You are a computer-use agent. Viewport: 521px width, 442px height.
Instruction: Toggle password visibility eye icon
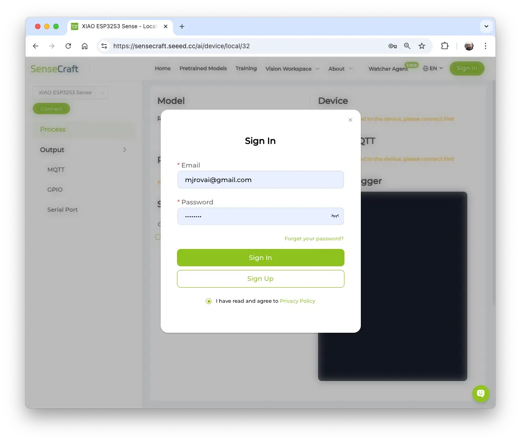(x=335, y=216)
